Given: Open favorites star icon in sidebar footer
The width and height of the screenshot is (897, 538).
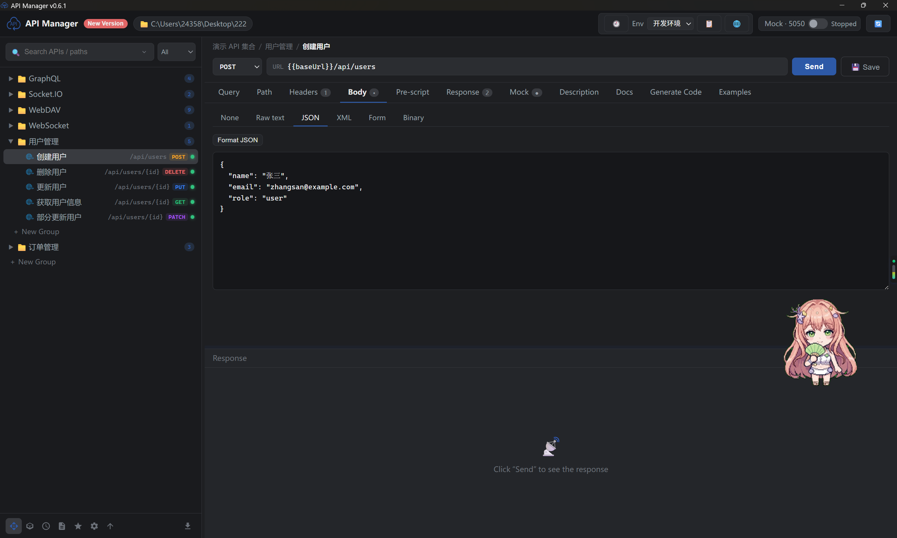Looking at the screenshot, I should [x=78, y=526].
